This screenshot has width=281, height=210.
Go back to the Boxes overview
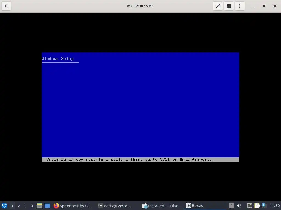[6, 6]
